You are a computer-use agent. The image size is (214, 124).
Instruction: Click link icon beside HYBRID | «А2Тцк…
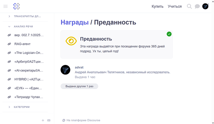[9, 79]
